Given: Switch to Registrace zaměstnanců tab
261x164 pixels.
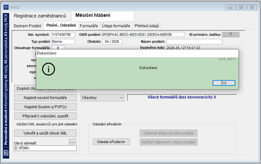Looking at the screenshot, I should coord(40,16).
